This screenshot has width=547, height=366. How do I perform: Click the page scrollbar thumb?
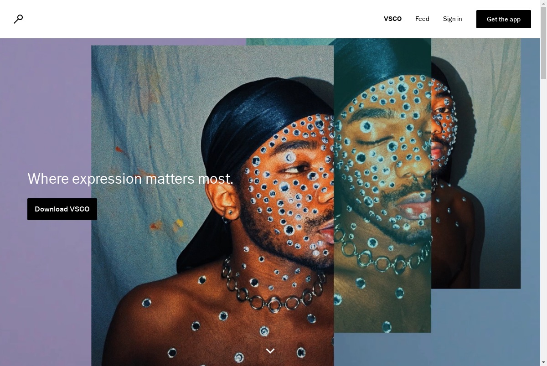pyautogui.click(x=543, y=43)
